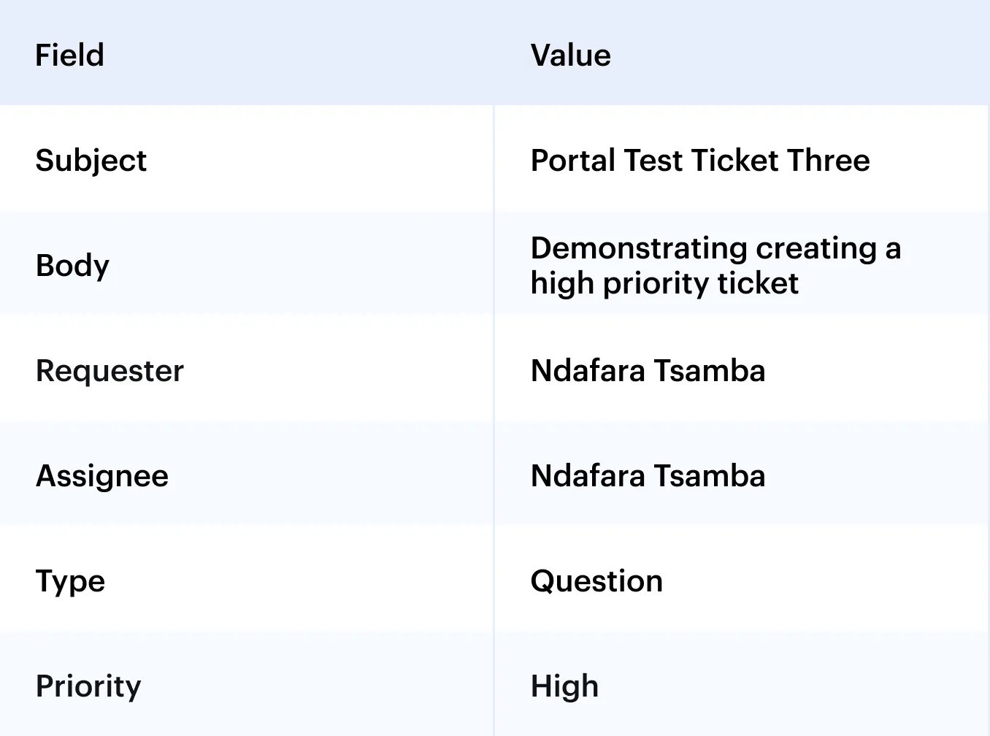Screen dimensions: 990x736
Task: Select the Type field label
Action: click(70, 581)
